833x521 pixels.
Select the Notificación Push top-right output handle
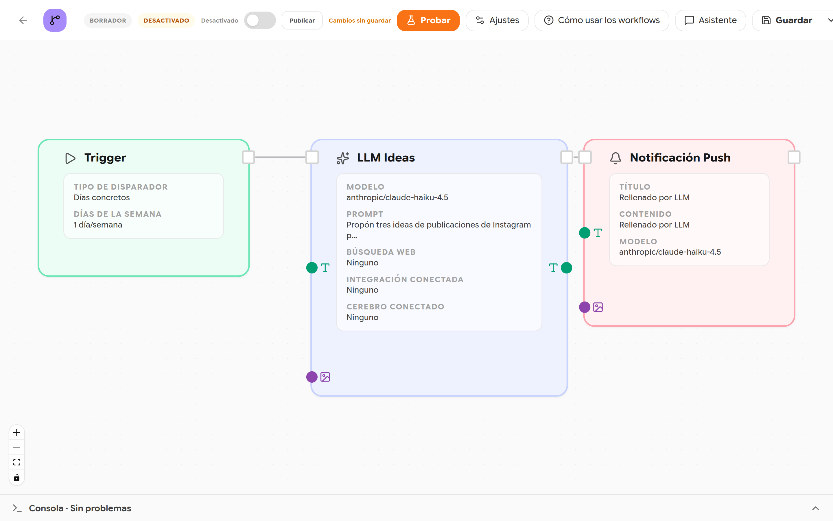[x=794, y=157]
